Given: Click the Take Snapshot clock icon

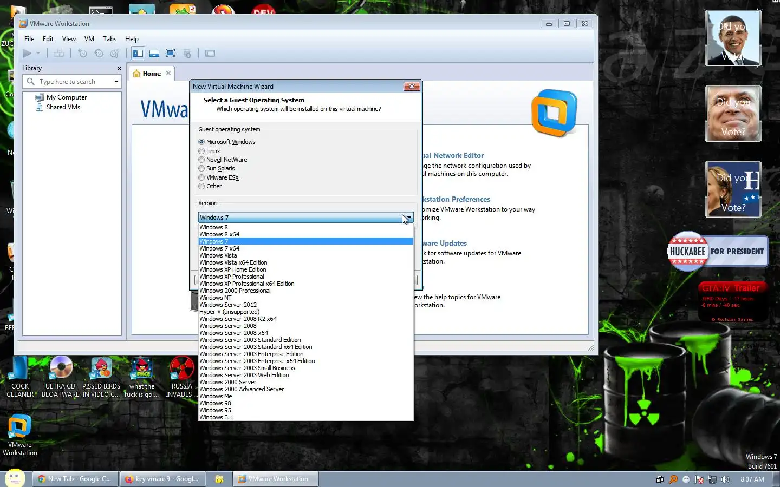Looking at the screenshot, I should [x=82, y=53].
